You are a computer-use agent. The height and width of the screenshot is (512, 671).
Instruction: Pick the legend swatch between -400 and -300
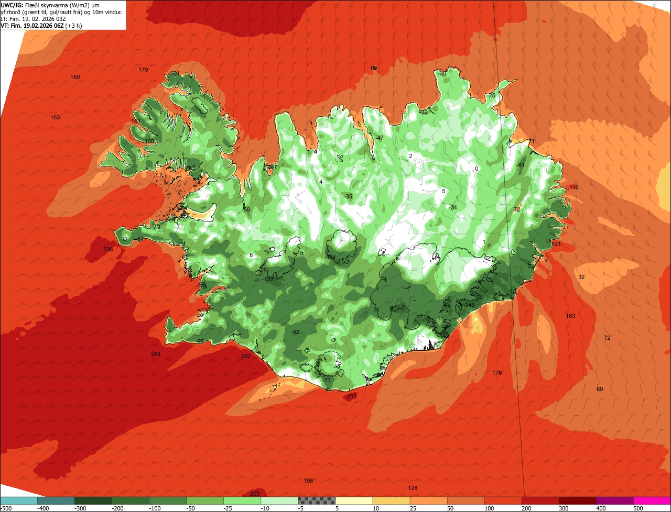coord(56,500)
